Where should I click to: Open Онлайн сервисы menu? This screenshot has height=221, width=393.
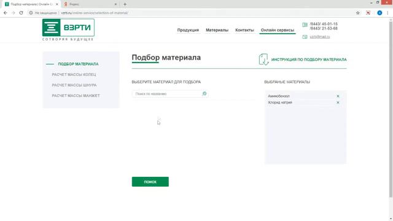click(278, 30)
